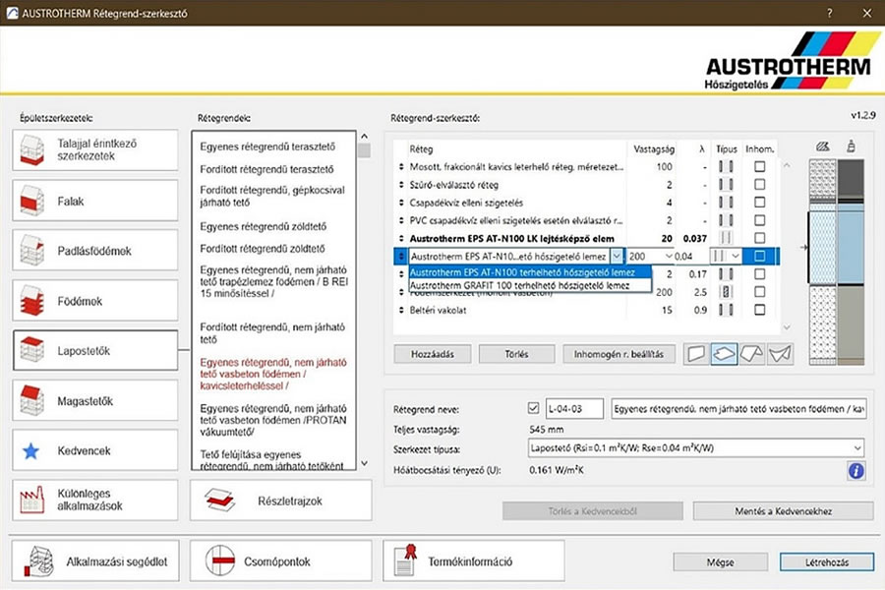Select red Egyenes rétegrendű kavicsleterheléssel entry
Viewport: 885px width, 590px height.
point(273,374)
